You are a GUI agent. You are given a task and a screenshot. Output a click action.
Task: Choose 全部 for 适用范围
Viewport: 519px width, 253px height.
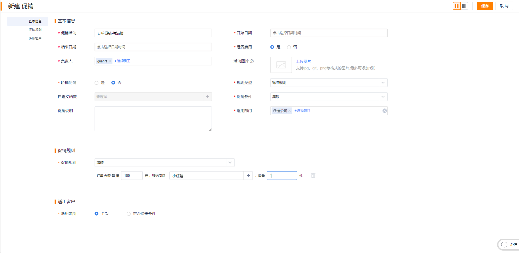click(96, 214)
